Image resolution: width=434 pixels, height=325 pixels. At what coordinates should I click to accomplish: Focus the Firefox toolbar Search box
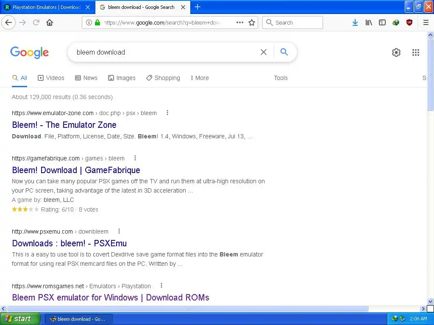[292, 22]
